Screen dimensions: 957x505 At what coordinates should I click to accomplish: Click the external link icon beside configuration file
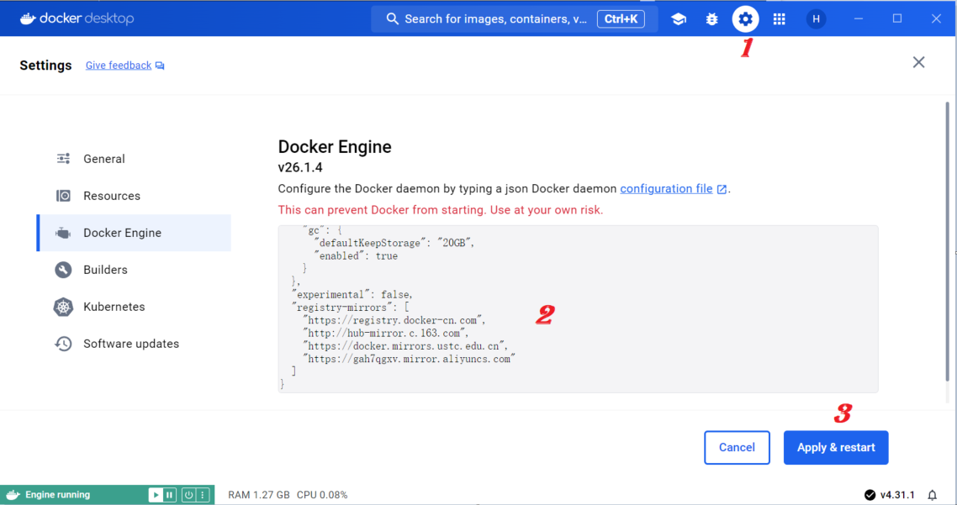(722, 190)
